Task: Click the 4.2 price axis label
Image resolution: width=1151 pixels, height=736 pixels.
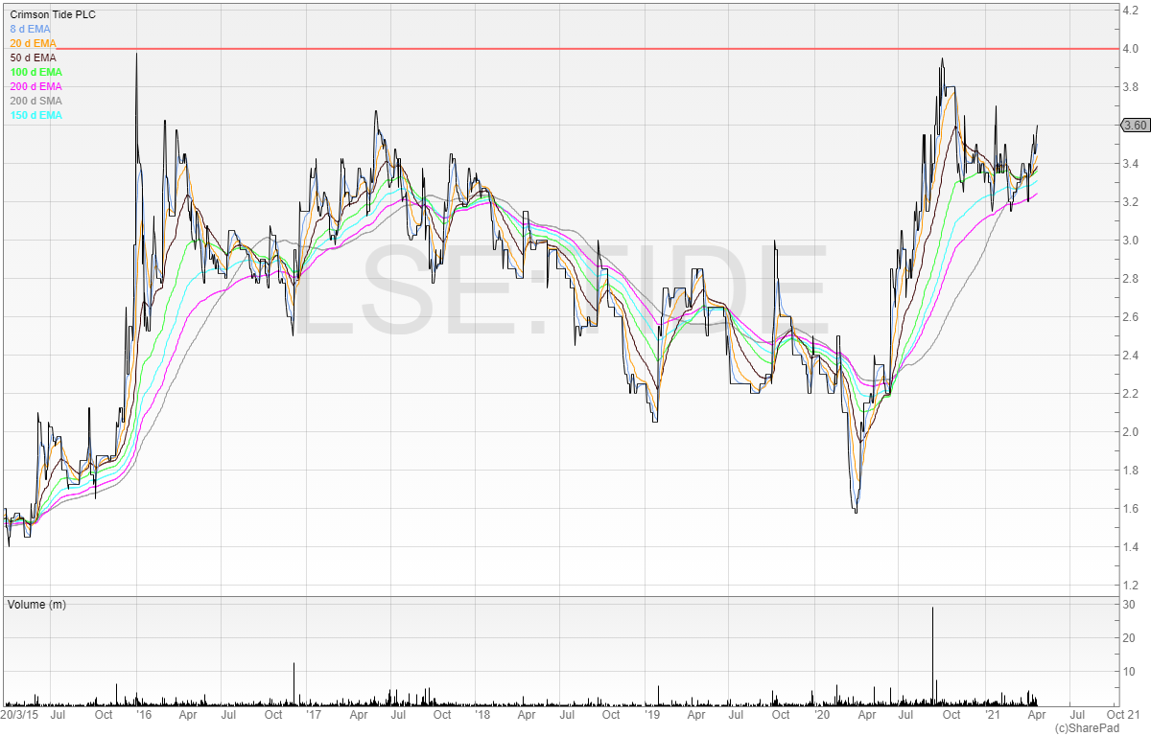Action: click(1131, 10)
